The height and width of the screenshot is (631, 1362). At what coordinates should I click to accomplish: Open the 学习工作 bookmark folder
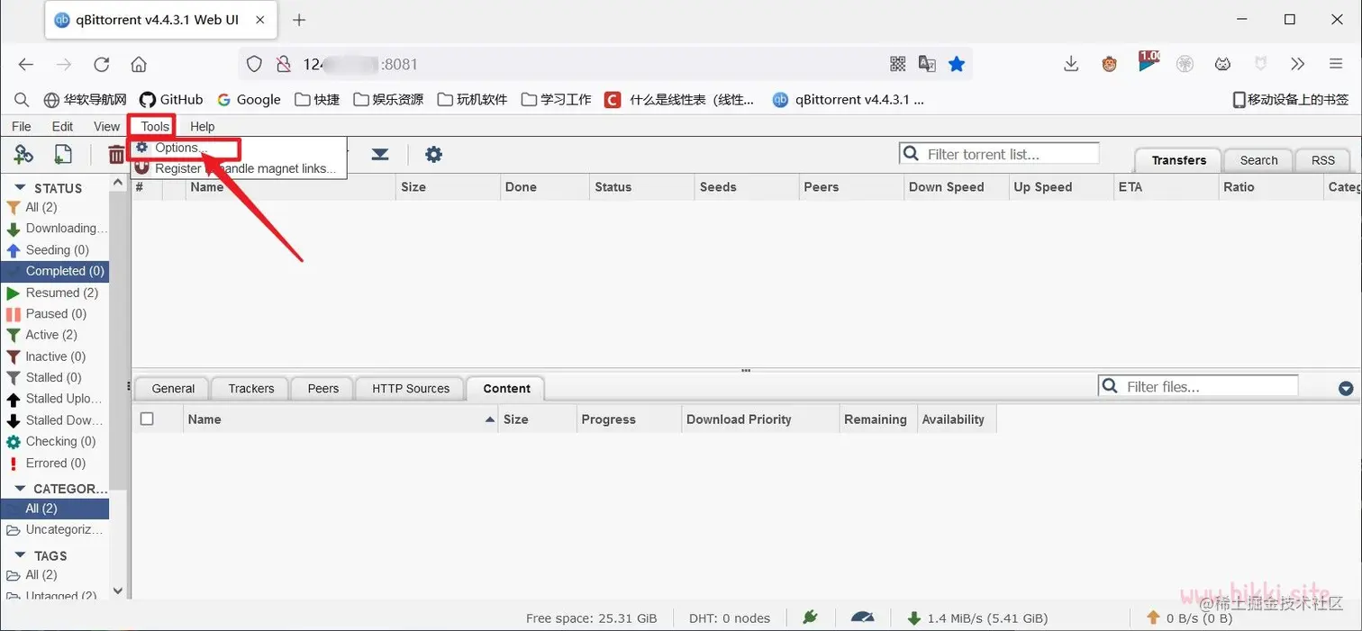(557, 99)
